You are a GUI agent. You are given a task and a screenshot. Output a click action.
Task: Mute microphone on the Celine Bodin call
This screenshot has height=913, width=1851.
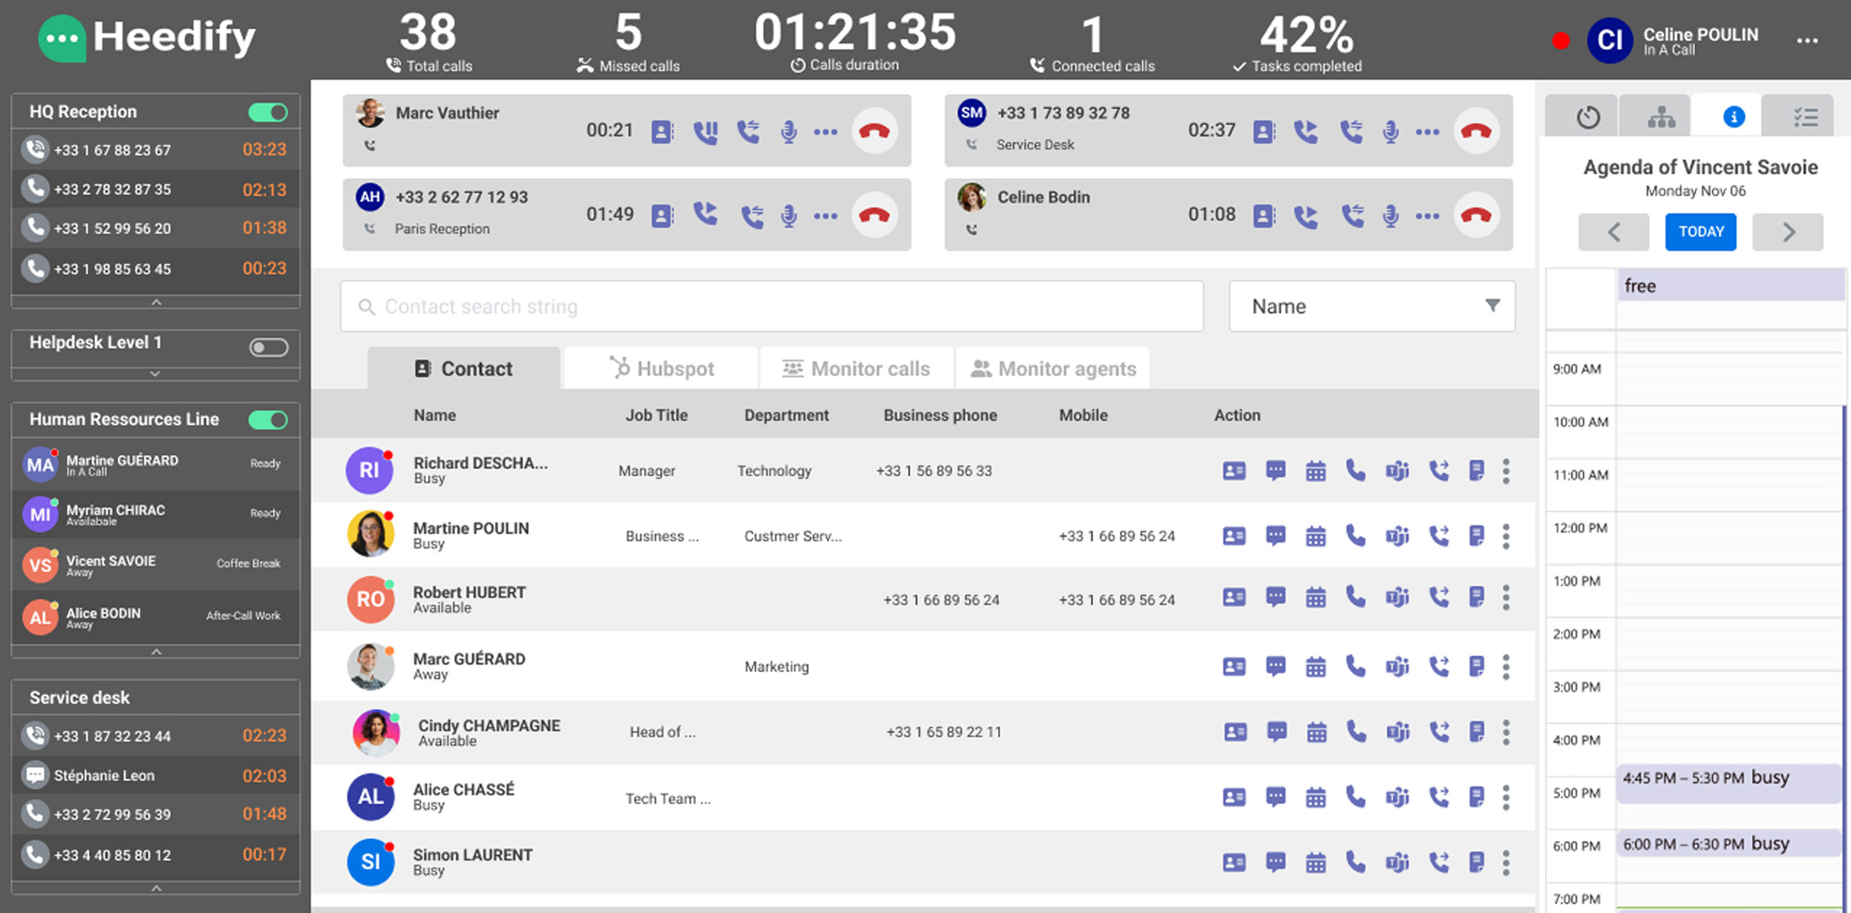click(x=1390, y=216)
